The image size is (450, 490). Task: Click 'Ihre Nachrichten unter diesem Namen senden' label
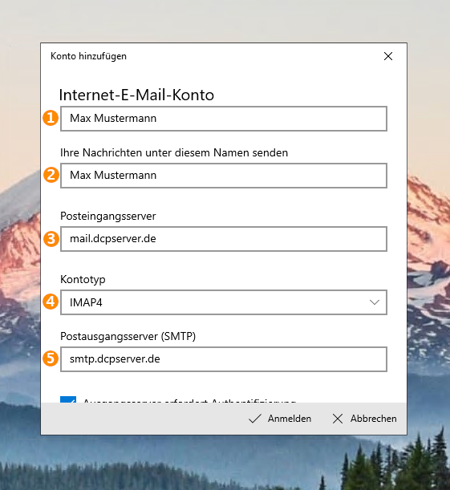[x=174, y=153]
